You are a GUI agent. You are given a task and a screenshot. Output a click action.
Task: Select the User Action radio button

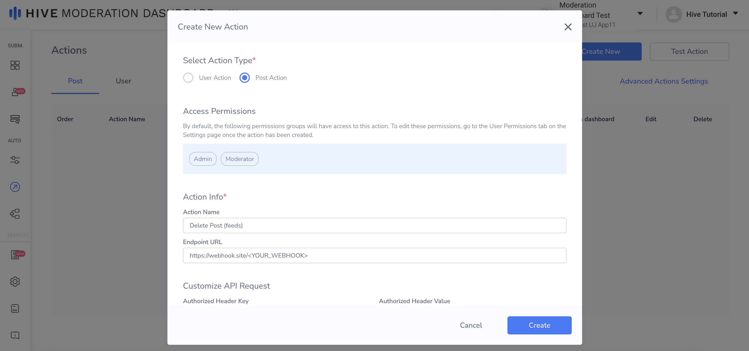click(188, 77)
